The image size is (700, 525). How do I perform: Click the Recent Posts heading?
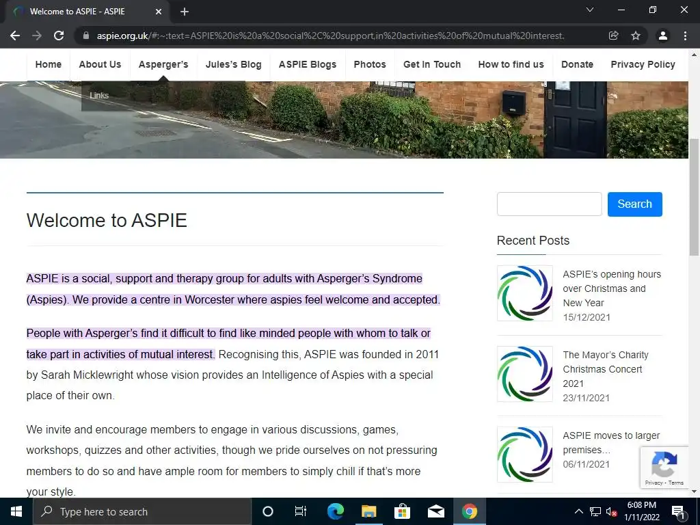pos(533,241)
